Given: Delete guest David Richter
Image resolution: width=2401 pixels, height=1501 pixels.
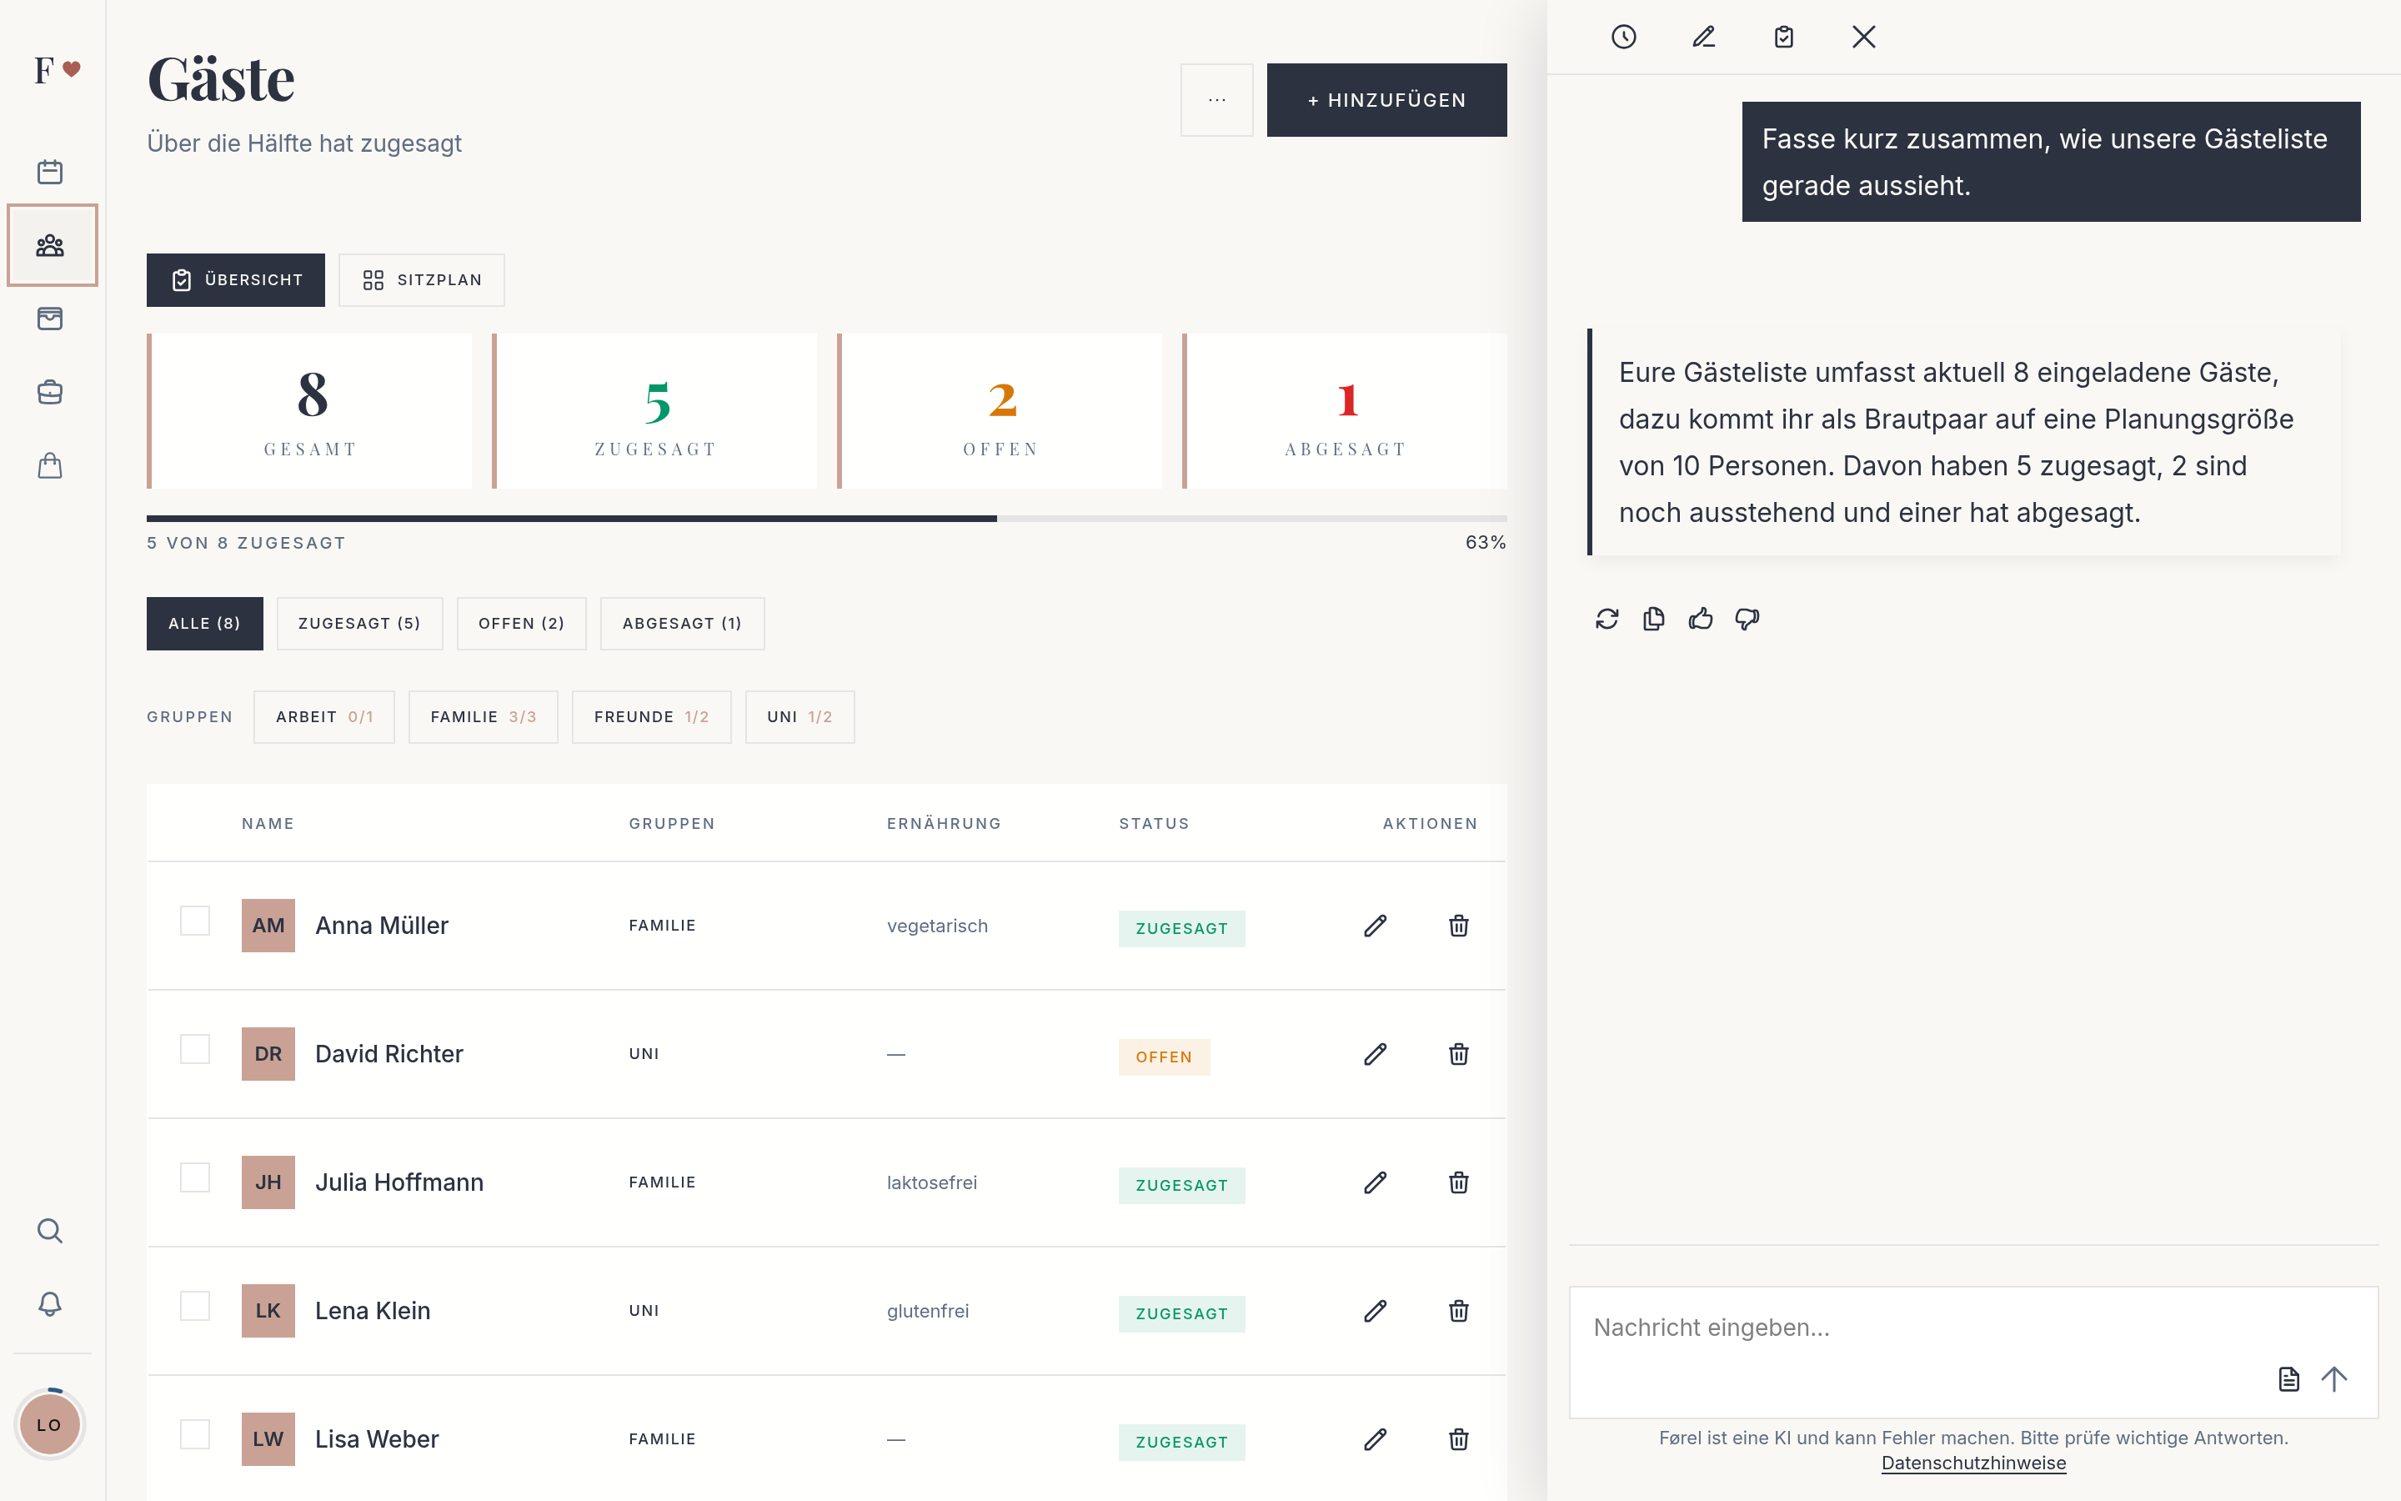Looking at the screenshot, I should [1458, 1054].
